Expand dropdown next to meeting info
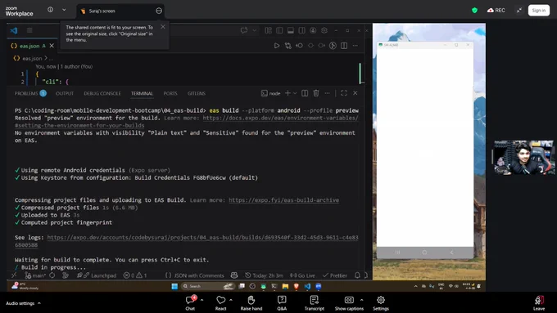 tap(64, 10)
